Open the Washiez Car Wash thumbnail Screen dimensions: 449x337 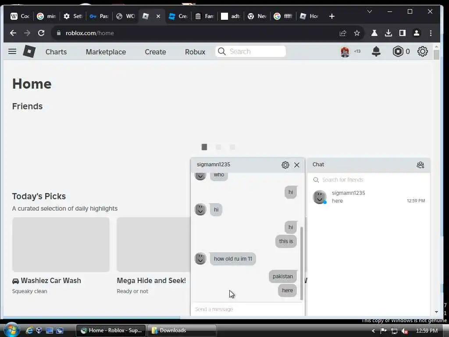tap(61, 244)
